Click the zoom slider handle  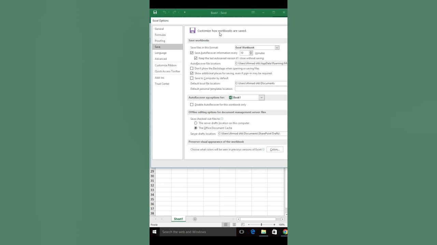[x=262, y=225]
